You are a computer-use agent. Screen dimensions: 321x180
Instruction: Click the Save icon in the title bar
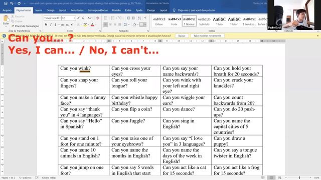(6, 3)
